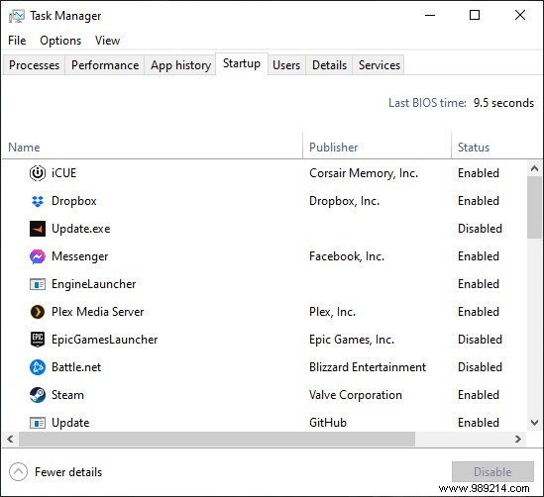Click the Fewer details link

[x=68, y=472]
